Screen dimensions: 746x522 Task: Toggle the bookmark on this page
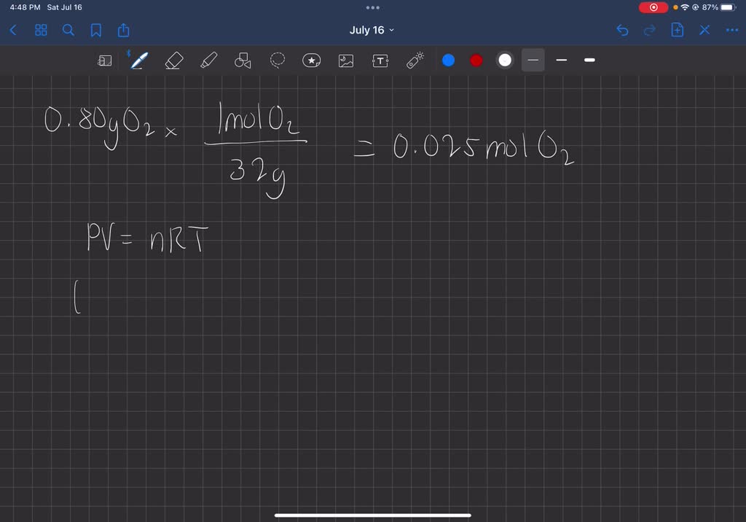[95, 30]
